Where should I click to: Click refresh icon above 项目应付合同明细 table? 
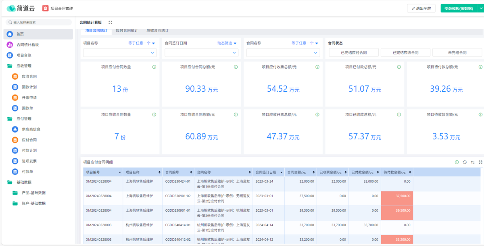click(x=465, y=162)
